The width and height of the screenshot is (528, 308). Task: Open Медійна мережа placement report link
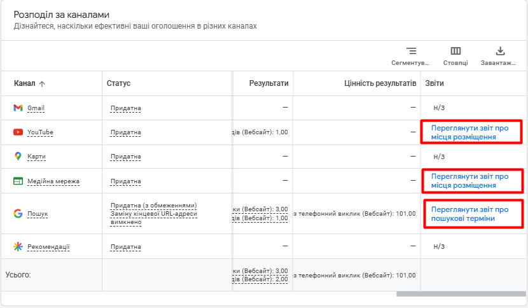469,181
